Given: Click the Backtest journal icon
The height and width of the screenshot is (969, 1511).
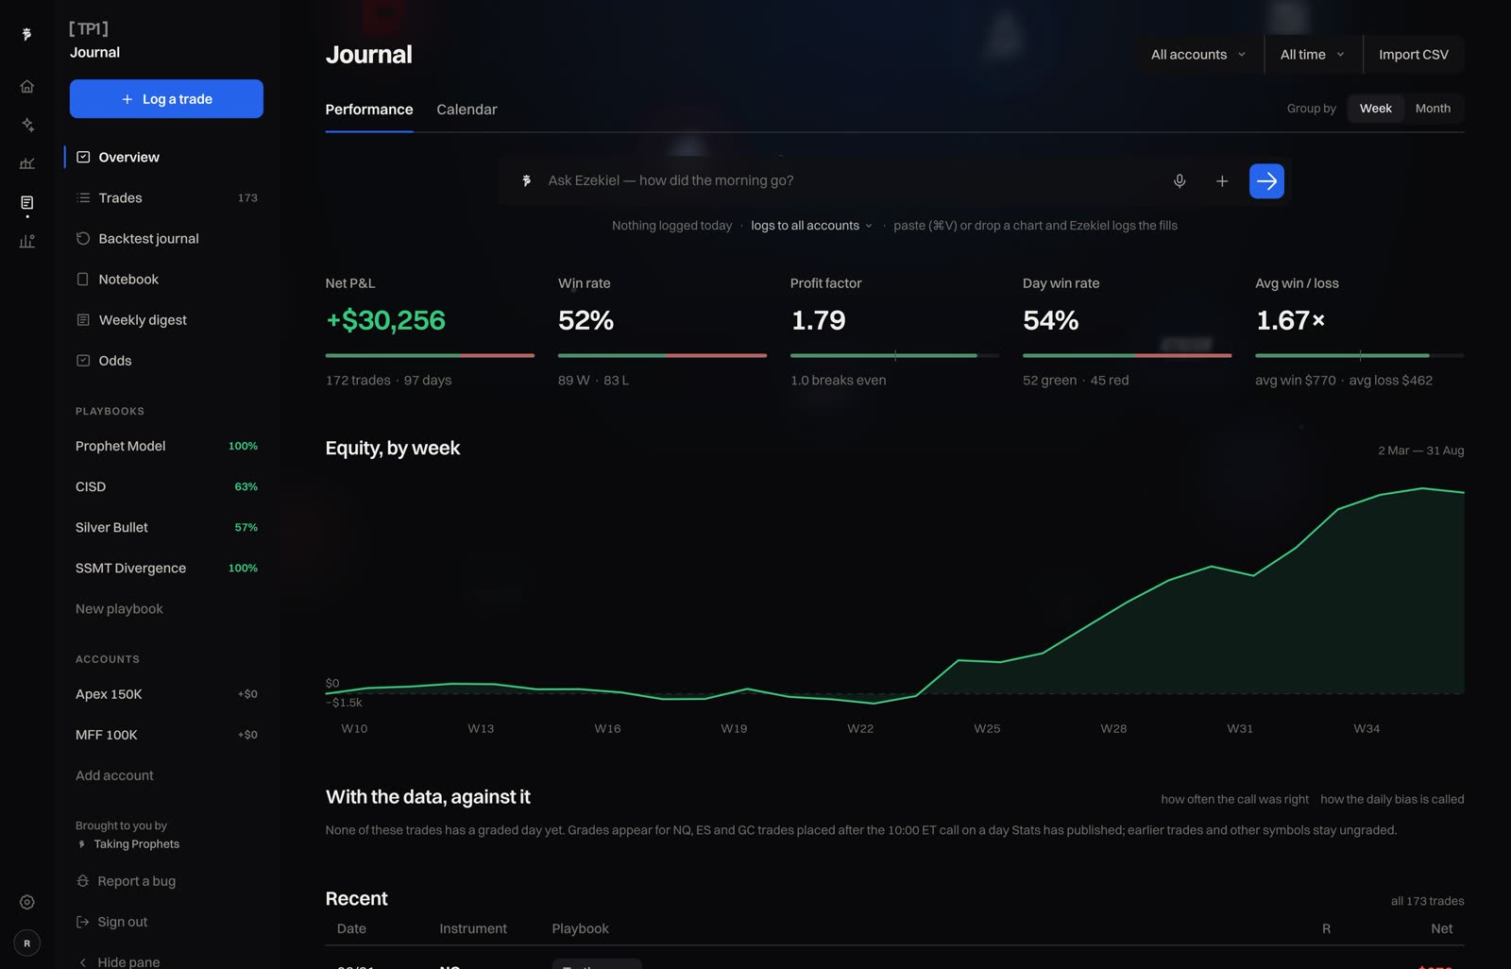Looking at the screenshot, I should 83,238.
